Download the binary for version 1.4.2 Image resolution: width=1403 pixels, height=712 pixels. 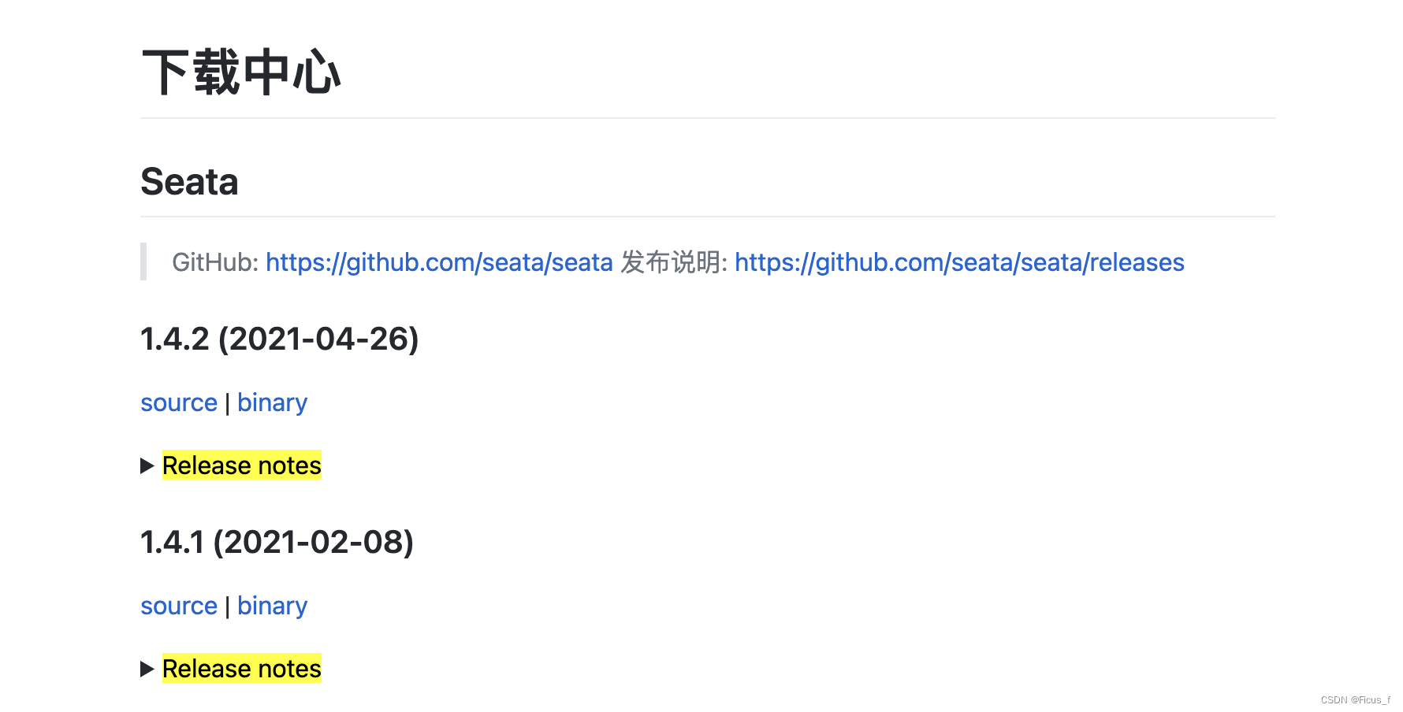point(272,402)
